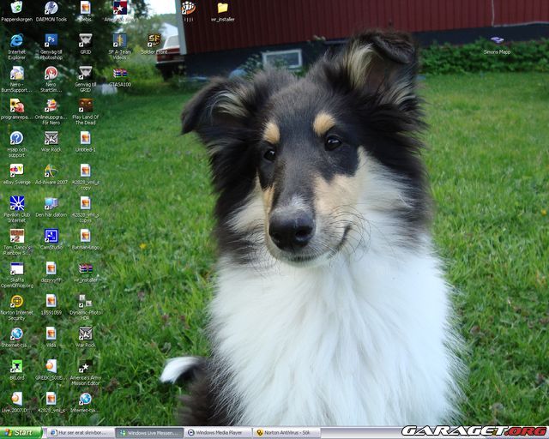Image resolution: width=549 pixels, height=439 pixels.
Task: Launch Play Land Of The Dead
Action: coord(85,105)
